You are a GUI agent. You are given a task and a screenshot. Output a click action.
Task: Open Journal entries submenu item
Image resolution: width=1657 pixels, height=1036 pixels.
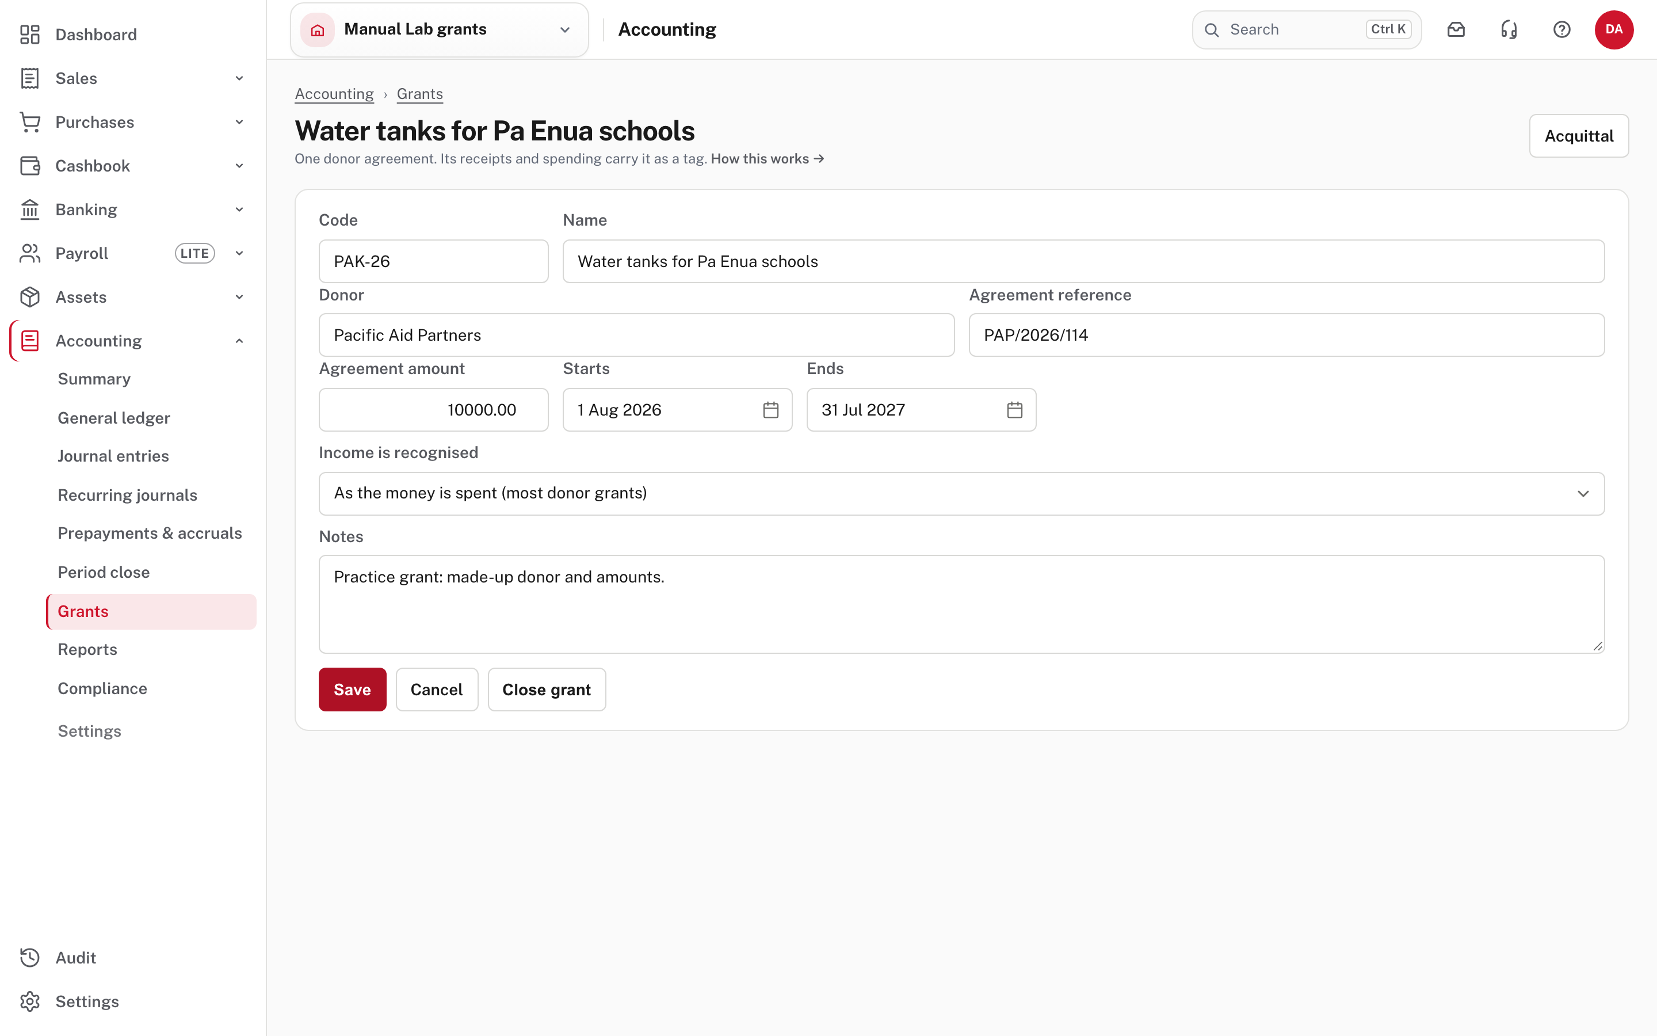click(113, 456)
